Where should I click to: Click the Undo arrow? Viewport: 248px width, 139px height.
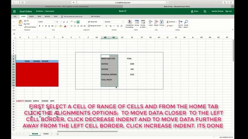point(14,22)
